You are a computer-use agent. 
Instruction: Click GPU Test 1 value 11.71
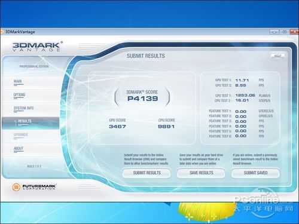pos(242,80)
